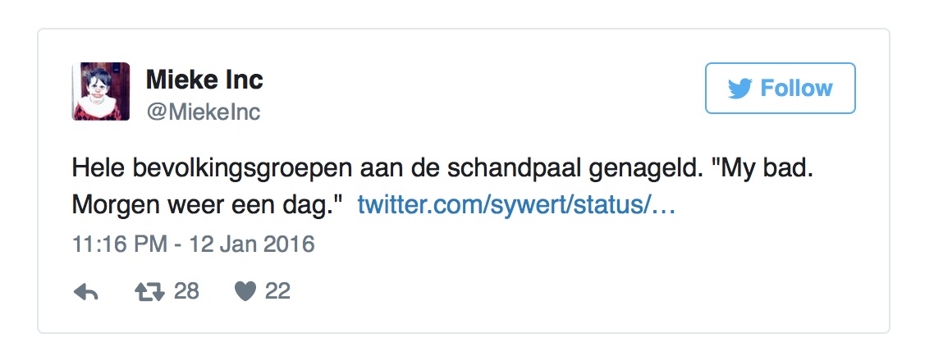The height and width of the screenshot is (361, 934).
Task: Like the tweet with the heart icon
Action: [x=245, y=292]
